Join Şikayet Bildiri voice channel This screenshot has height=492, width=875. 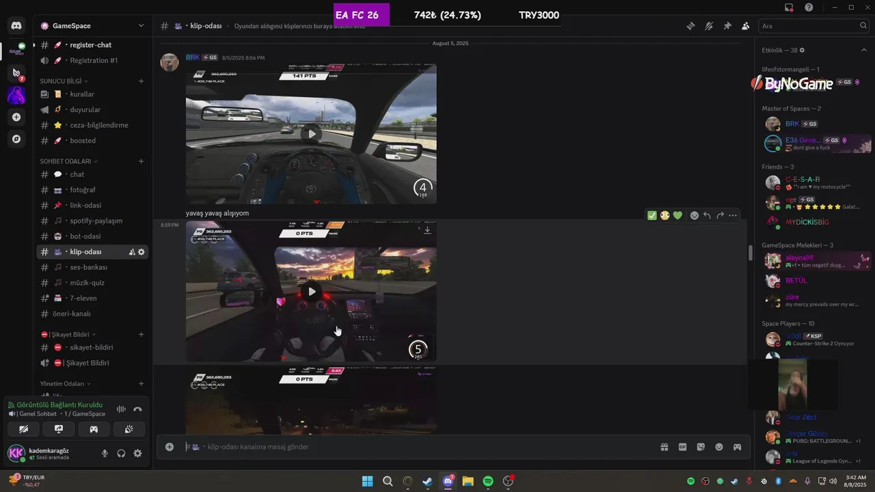[92, 363]
